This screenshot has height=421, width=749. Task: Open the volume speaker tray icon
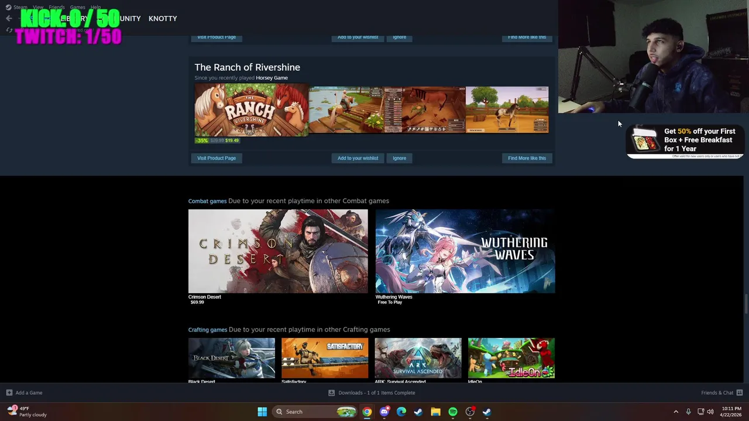pos(710,412)
